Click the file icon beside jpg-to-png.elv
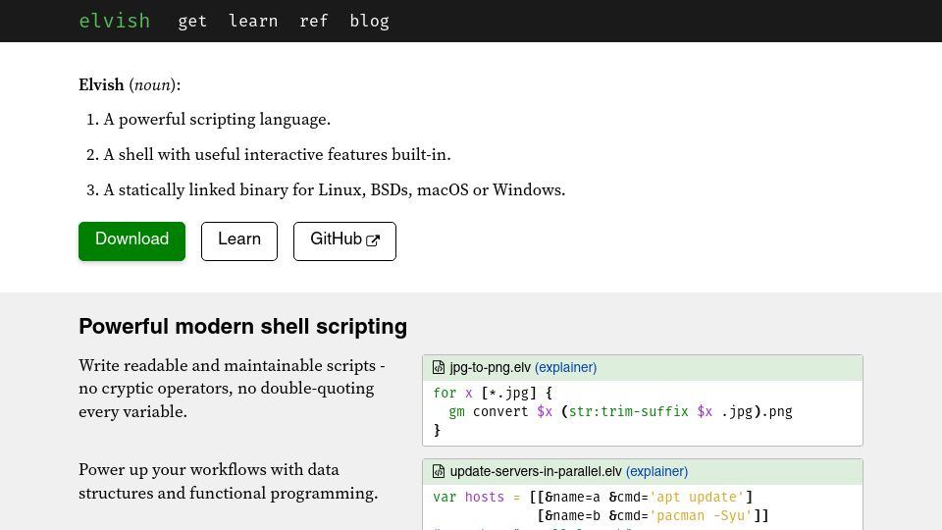The width and height of the screenshot is (942, 530). [x=439, y=367]
